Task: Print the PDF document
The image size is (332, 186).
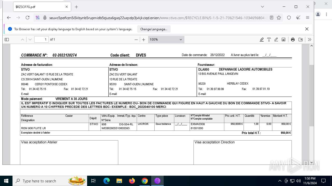Action: point(293,40)
